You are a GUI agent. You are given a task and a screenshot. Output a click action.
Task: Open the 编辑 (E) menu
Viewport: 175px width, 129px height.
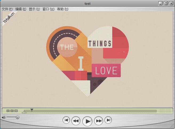coord(21,9)
